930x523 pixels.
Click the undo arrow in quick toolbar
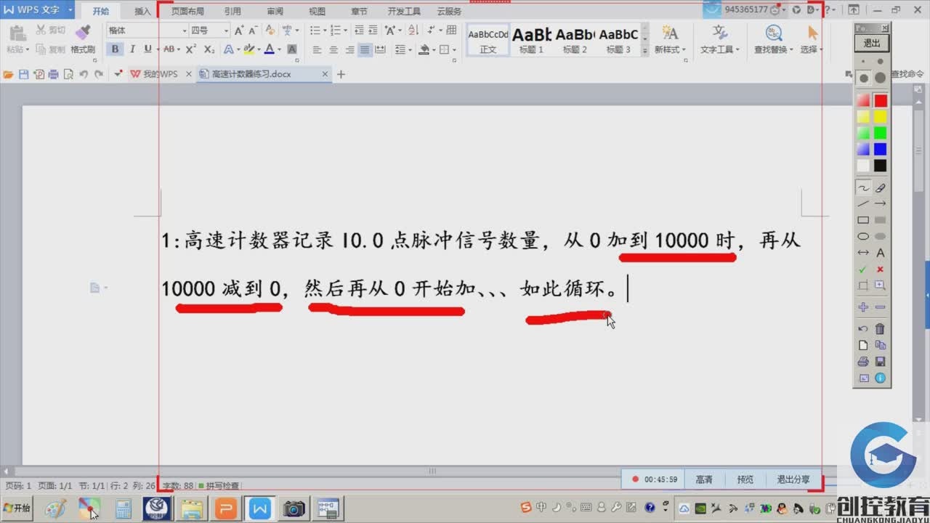tap(83, 74)
